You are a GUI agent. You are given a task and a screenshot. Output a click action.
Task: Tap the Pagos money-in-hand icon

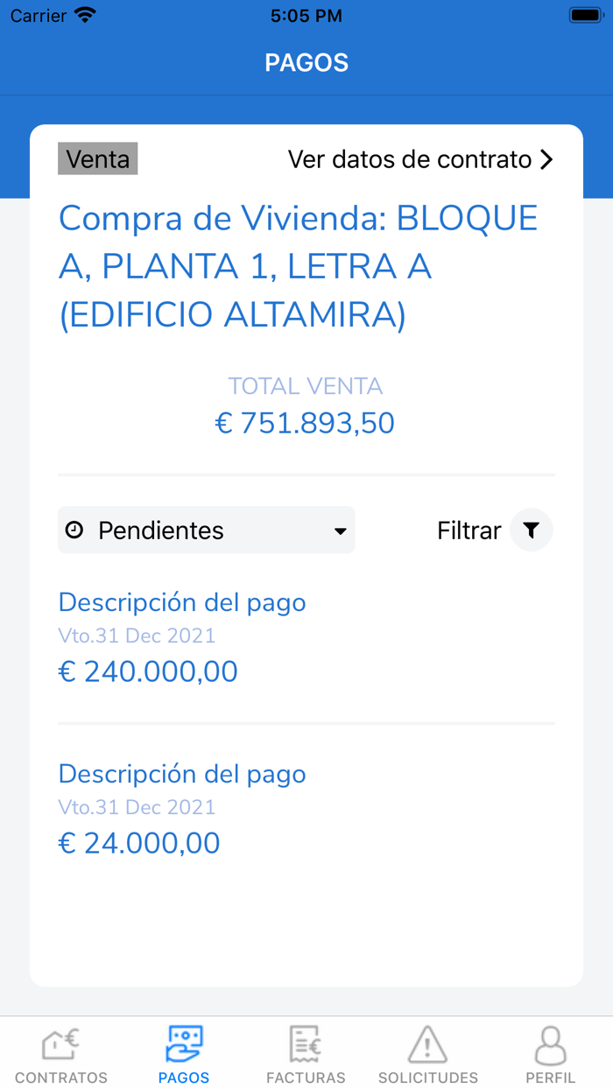(x=184, y=1044)
